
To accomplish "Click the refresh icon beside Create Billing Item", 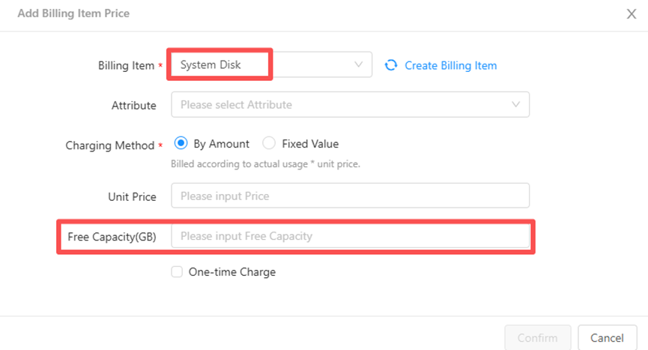I will (391, 65).
